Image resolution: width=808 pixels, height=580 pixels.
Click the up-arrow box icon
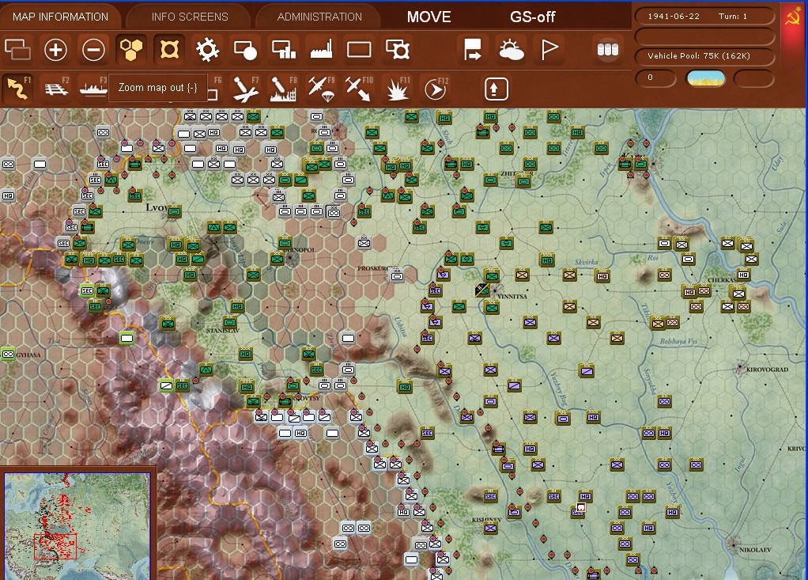click(497, 89)
